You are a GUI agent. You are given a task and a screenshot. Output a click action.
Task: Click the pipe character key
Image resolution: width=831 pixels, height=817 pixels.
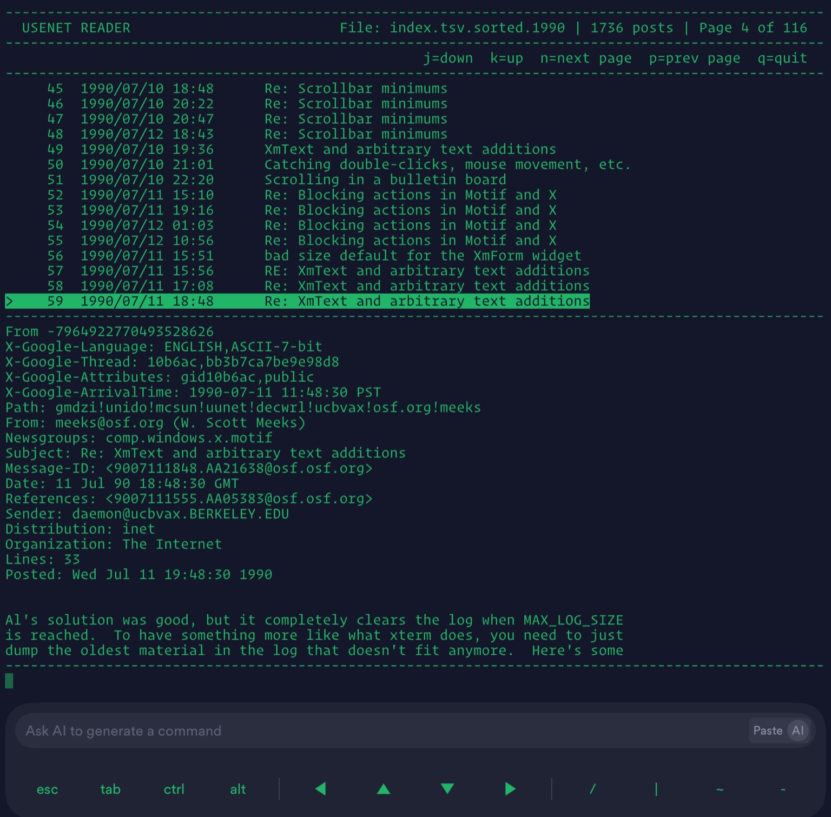click(656, 789)
